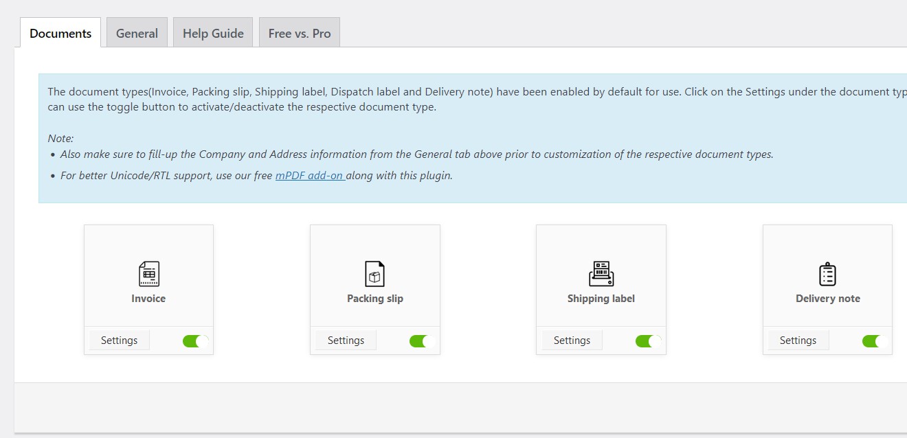
Task: Switch to the General tab
Action: [x=137, y=33]
